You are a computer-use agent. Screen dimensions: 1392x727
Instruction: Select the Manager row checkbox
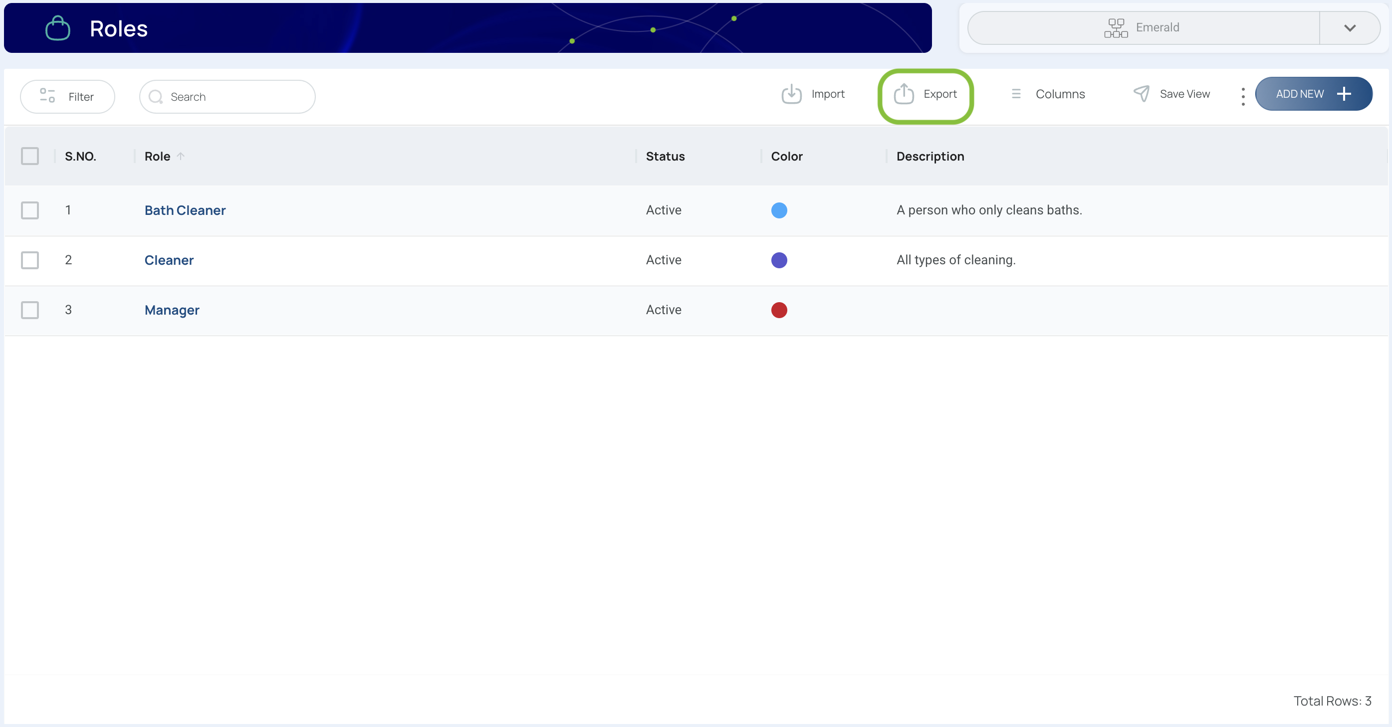tap(30, 310)
